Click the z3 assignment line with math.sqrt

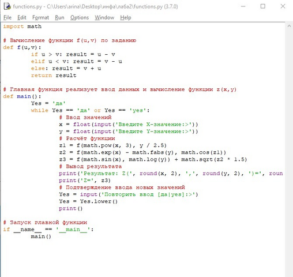point(153,159)
